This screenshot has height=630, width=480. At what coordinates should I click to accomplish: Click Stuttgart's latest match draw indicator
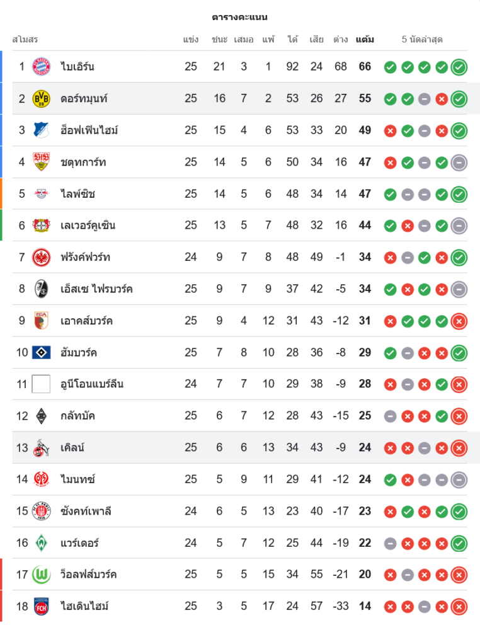tap(459, 162)
